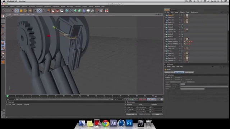The image size is (230, 129).
Task: Open Photoshop from the dock
Action: [x=129, y=123]
